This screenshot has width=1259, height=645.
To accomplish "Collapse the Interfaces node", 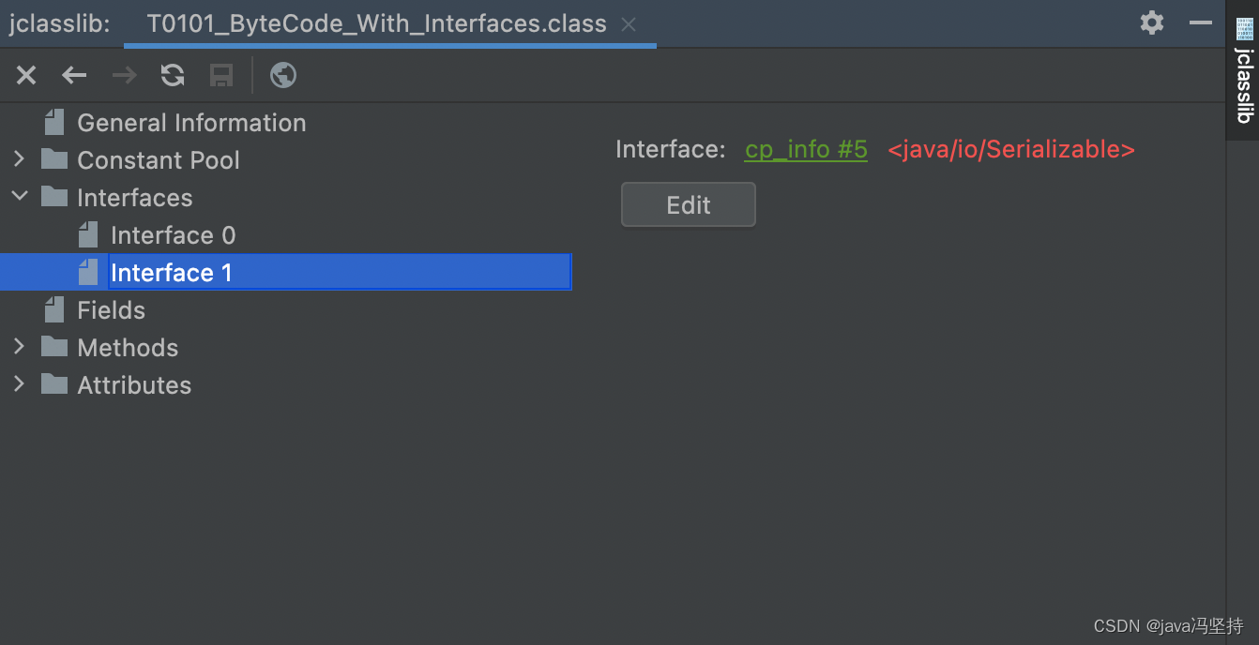I will (x=20, y=197).
